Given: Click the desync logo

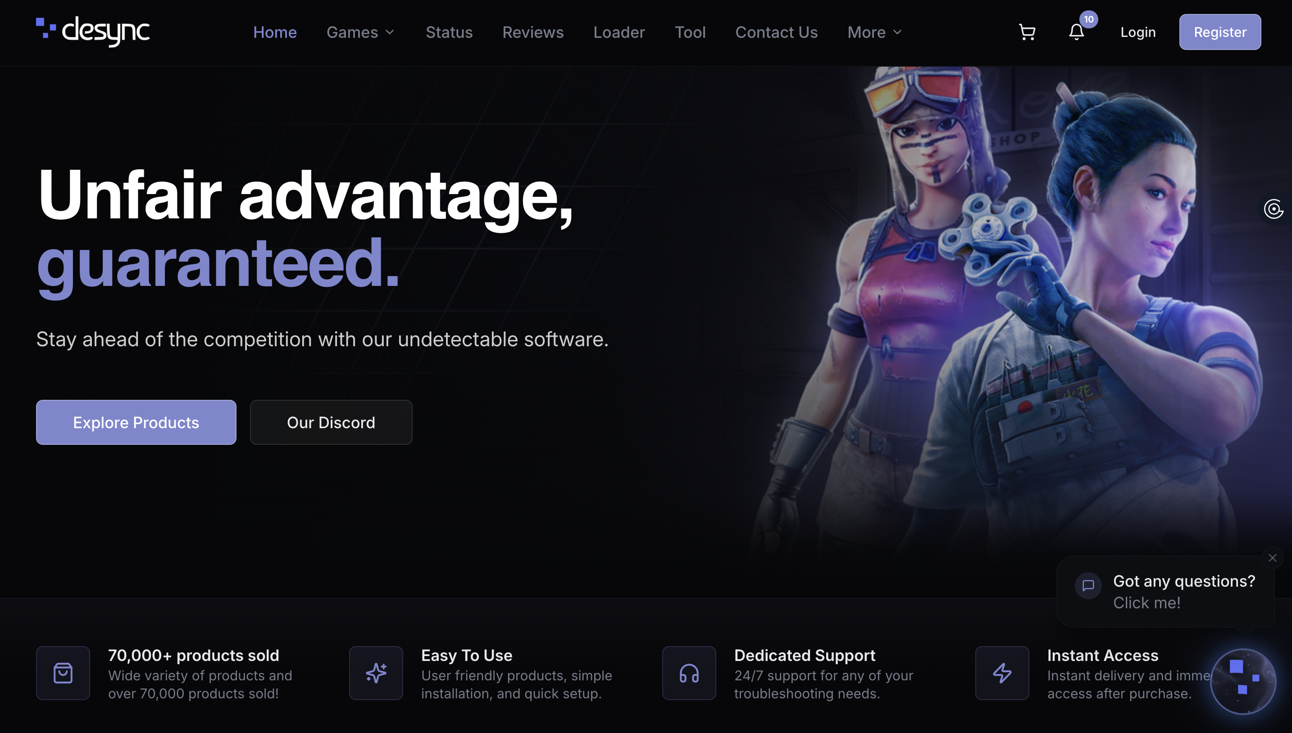Looking at the screenshot, I should 93,32.
